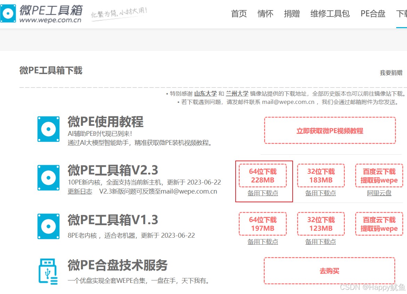
Task: Open the 阿里云盘 link
Action: [x=379, y=193]
